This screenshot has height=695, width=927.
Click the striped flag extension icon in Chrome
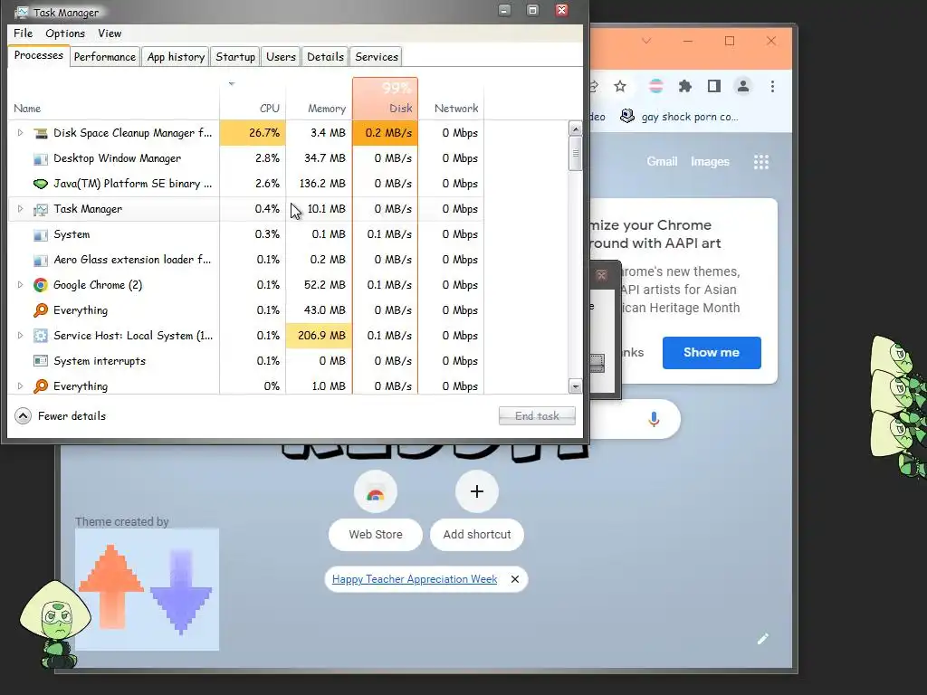(x=655, y=86)
